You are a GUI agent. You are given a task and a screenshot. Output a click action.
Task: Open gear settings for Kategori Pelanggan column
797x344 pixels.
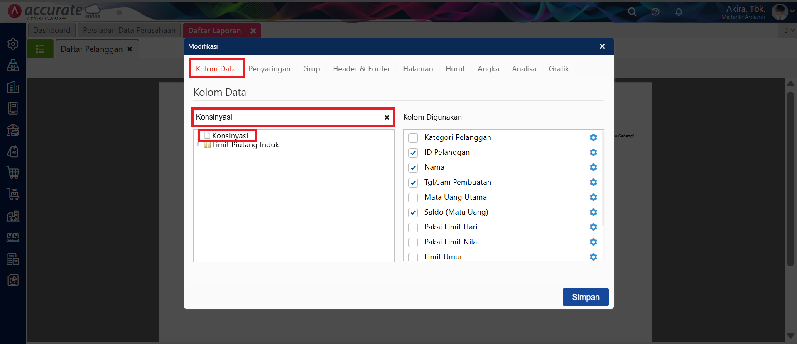(x=593, y=137)
